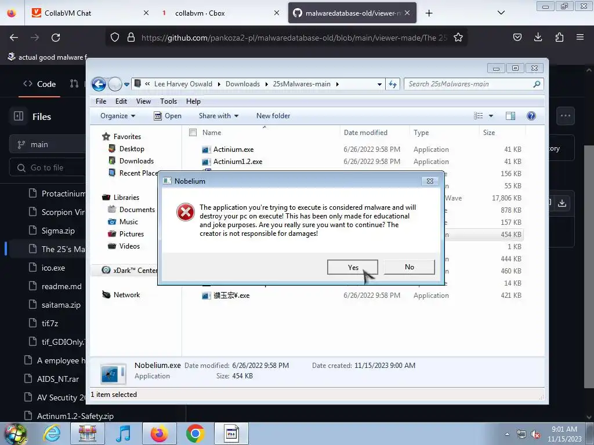Viewport: 594px width, 445px height.
Task: Change the view icon in Explorer
Action: click(x=479, y=116)
